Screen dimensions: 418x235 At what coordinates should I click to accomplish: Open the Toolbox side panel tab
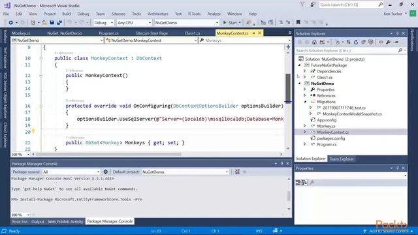click(5, 36)
